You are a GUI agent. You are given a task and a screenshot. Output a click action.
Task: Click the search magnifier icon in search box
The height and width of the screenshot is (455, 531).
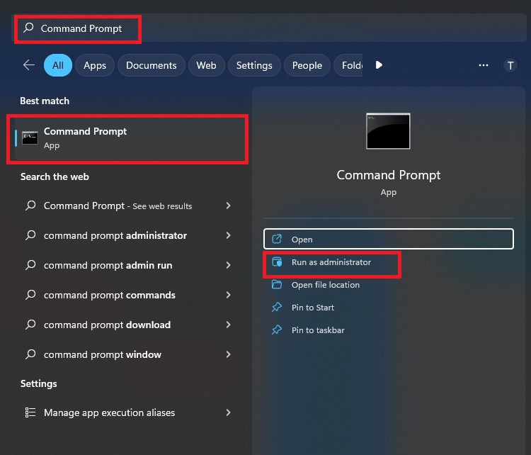pyautogui.click(x=29, y=28)
